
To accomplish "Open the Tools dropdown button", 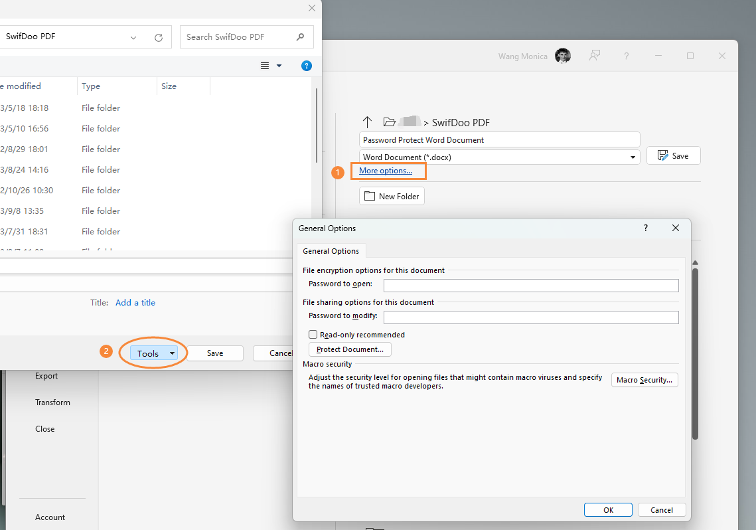I will [x=154, y=353].
